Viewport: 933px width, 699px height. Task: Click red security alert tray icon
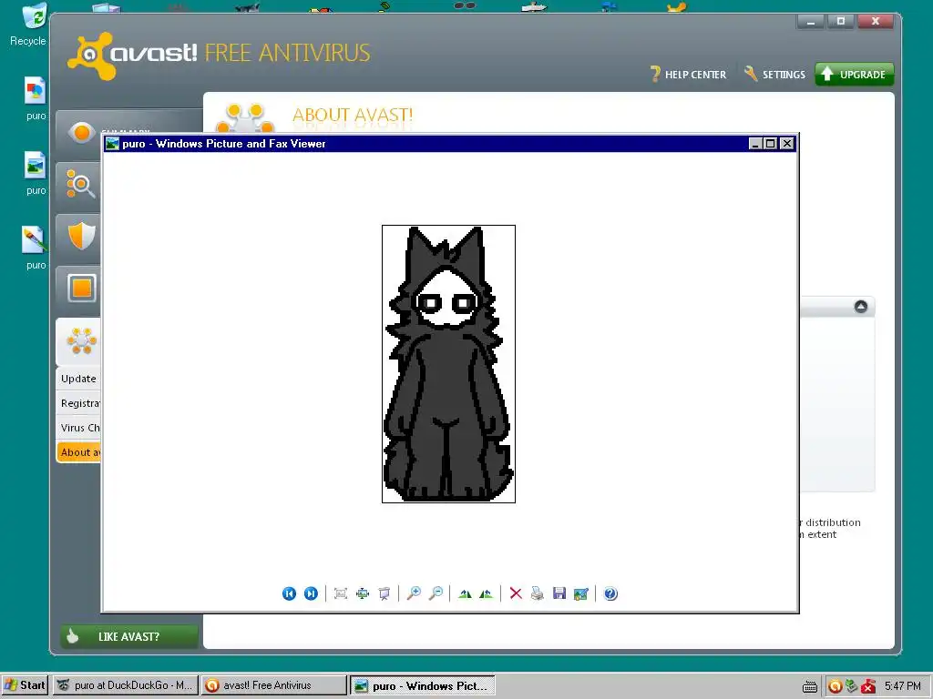coord(868,686)
